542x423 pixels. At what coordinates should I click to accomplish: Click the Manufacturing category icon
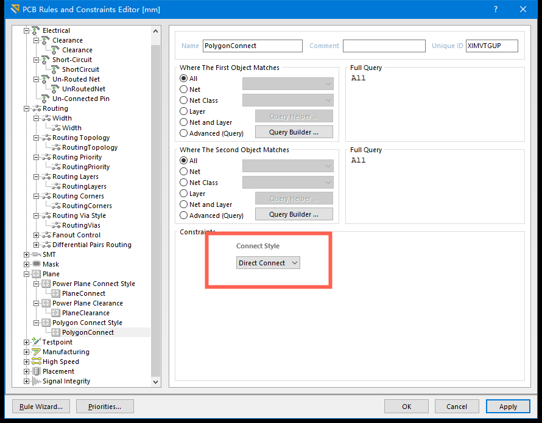pyautogui.click(x=36, y=352)
